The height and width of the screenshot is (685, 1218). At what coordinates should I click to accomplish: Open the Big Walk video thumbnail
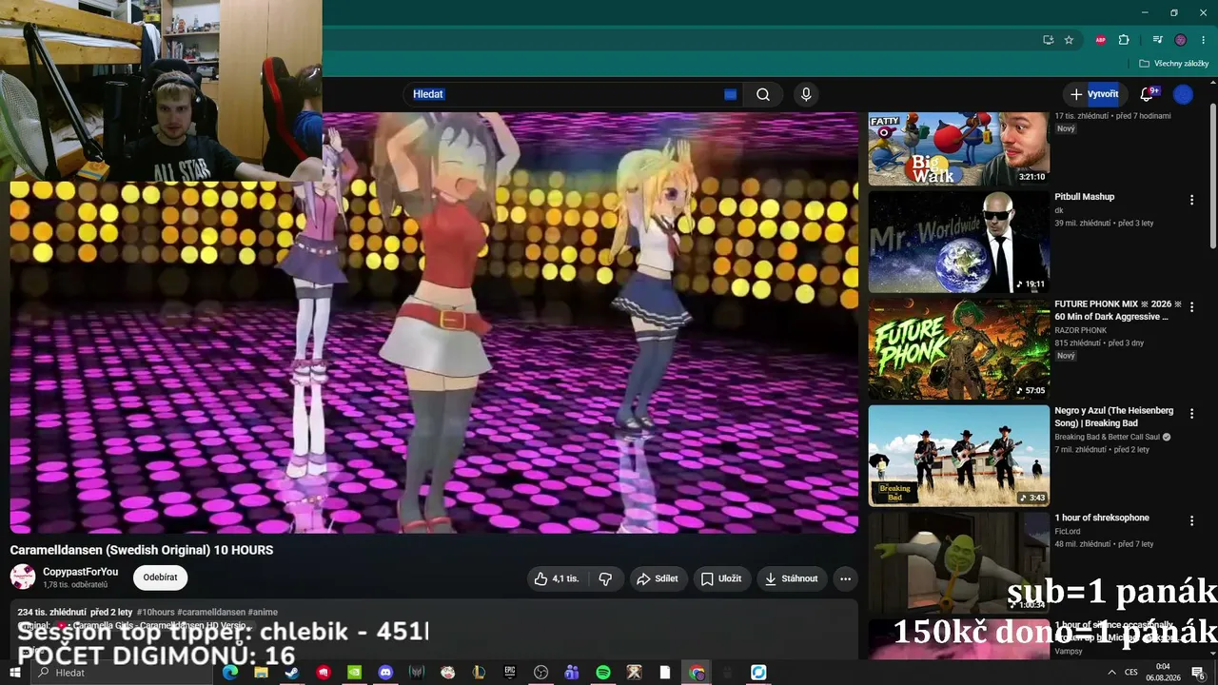pos(958,149)
